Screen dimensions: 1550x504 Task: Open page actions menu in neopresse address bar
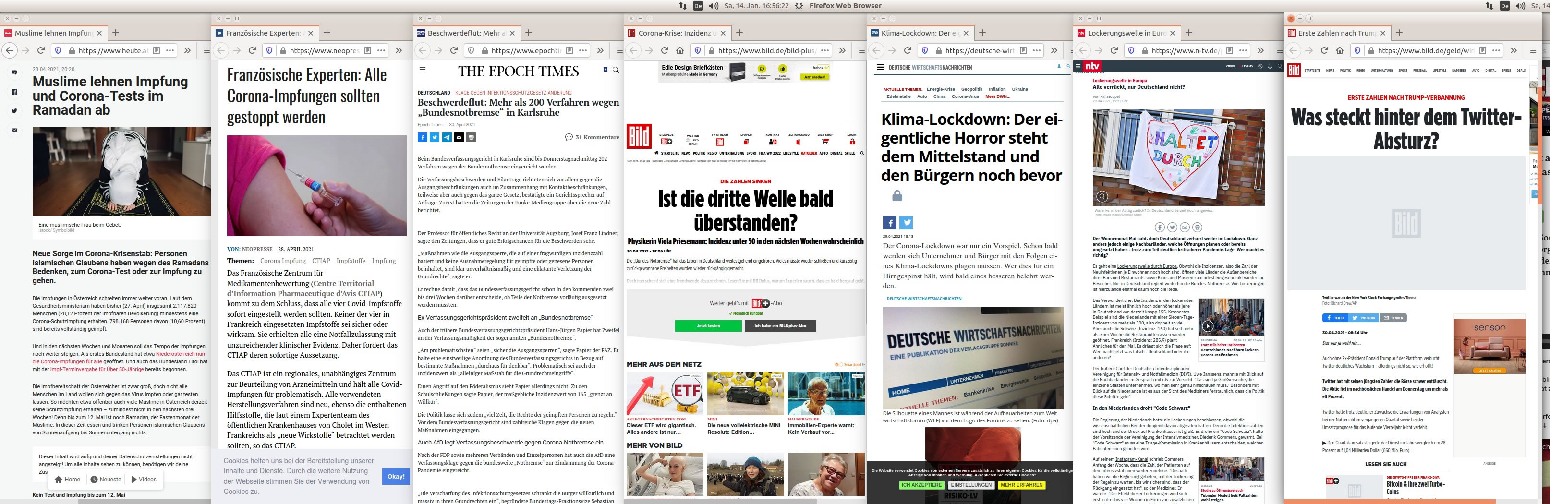click(381, 50)
